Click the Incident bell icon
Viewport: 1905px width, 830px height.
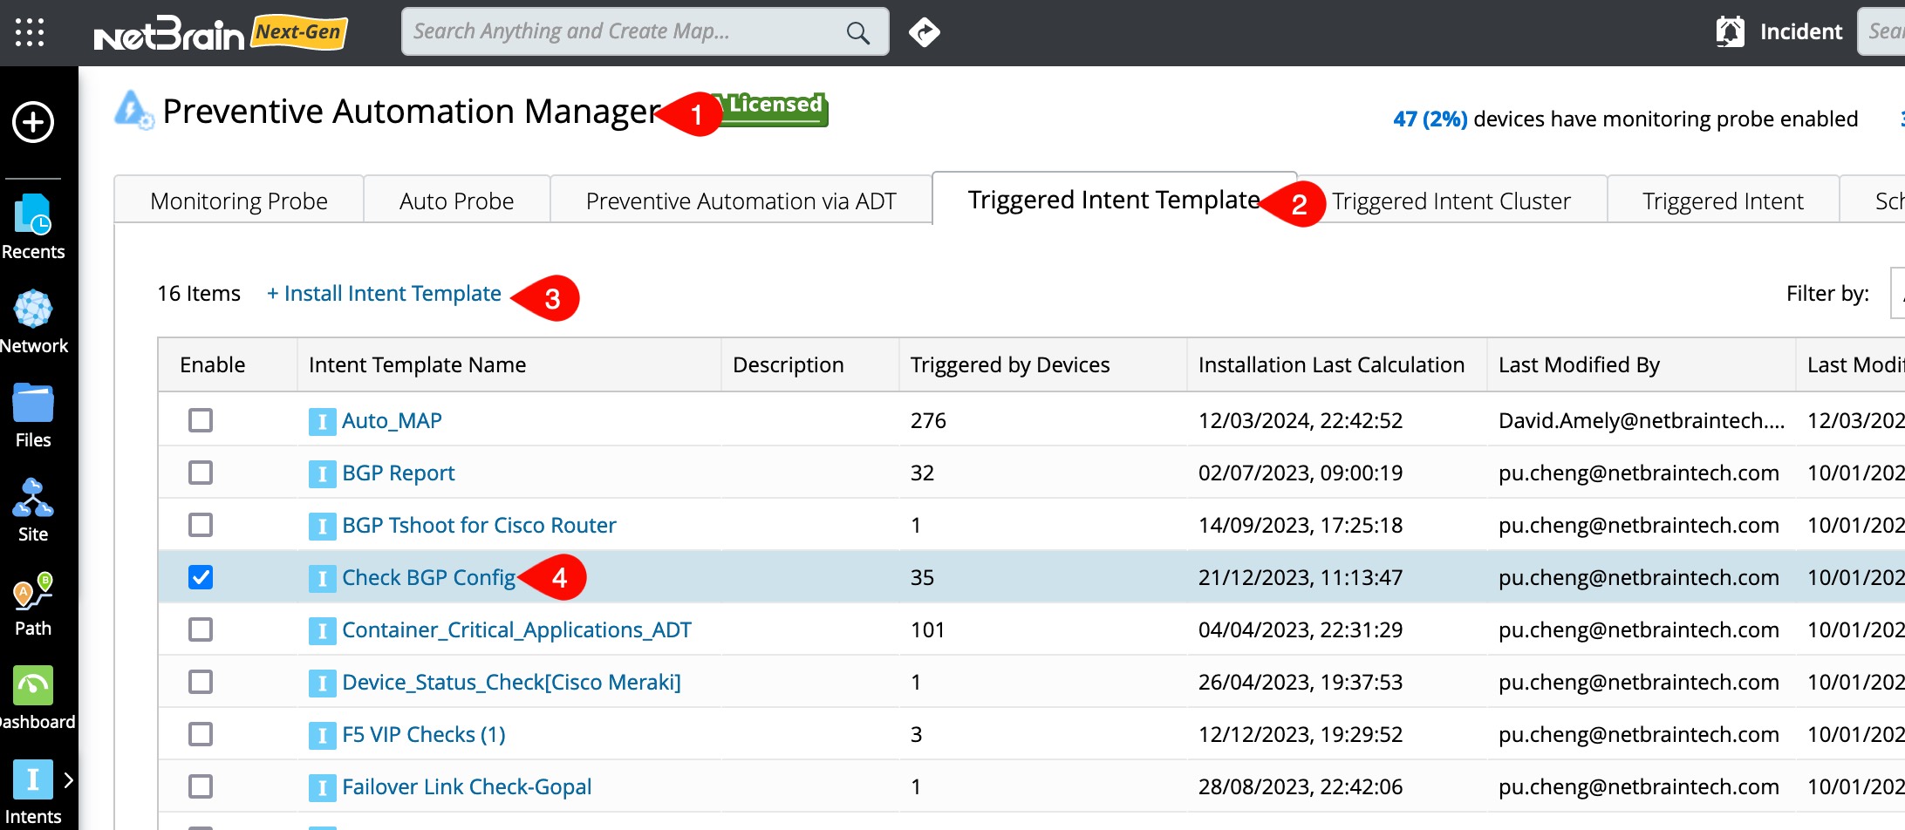coord(1731,32)
